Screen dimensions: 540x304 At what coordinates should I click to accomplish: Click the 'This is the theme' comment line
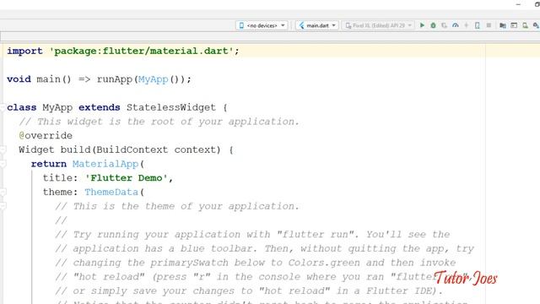[x=177, y=206]
